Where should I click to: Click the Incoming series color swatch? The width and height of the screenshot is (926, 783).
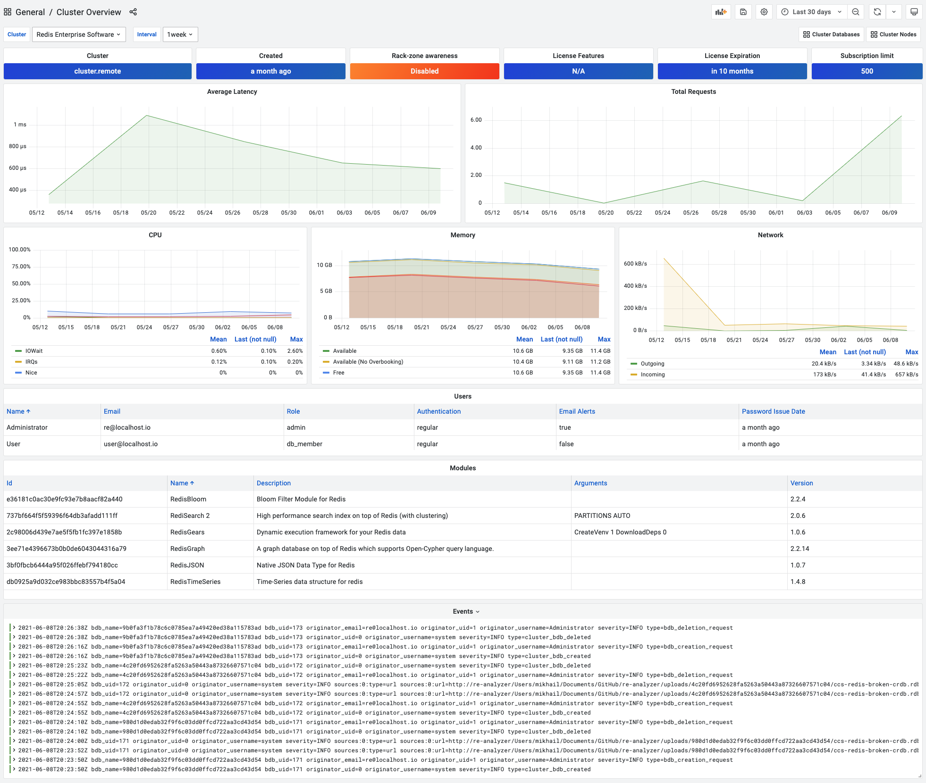pyautogui.click(x=634, y=374)
